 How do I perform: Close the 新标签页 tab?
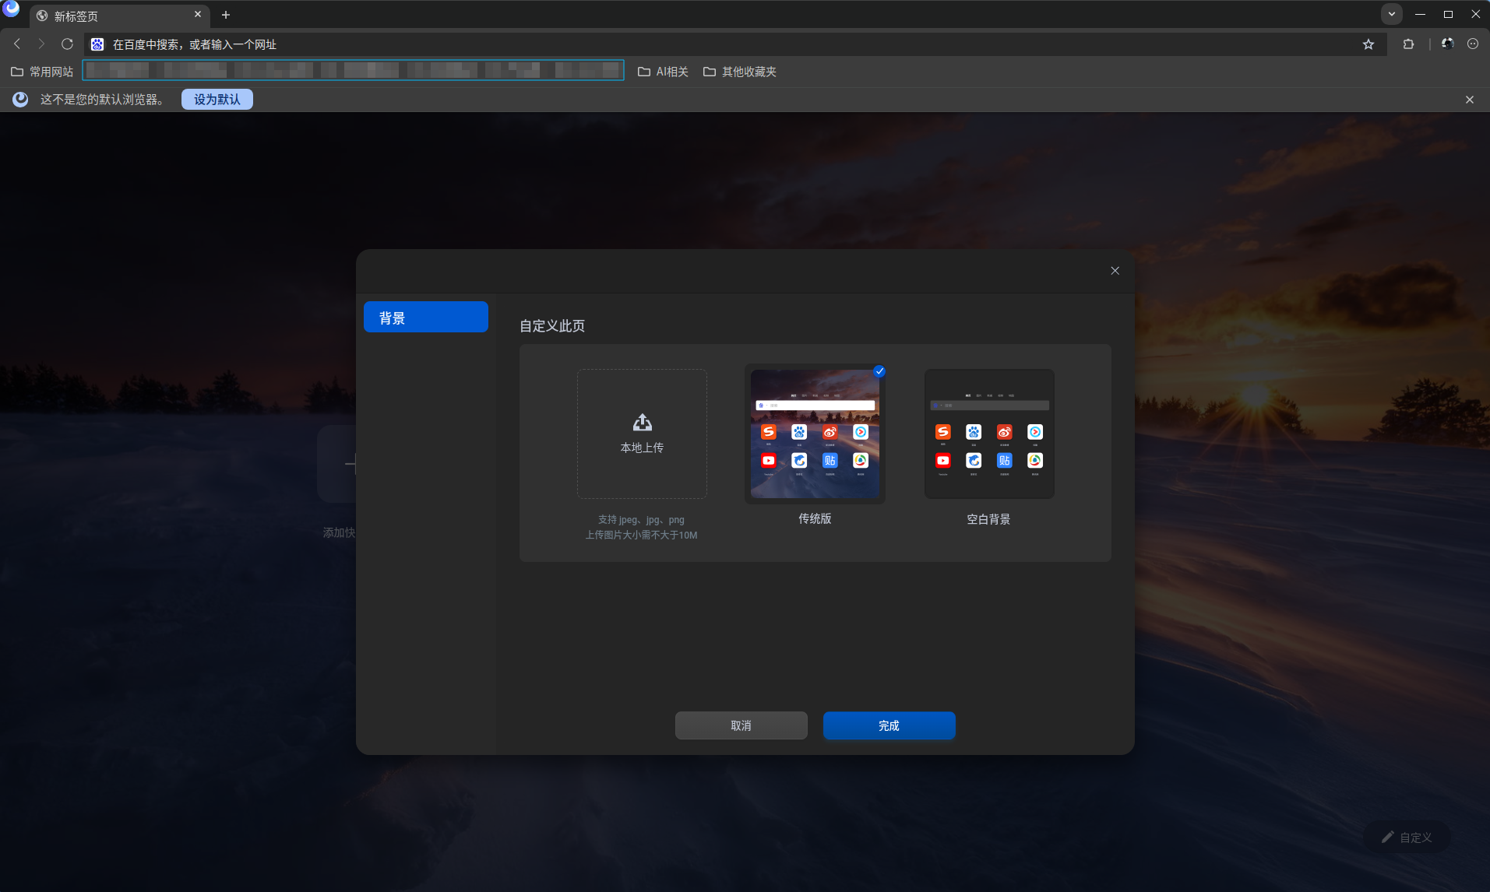[198, 15]
